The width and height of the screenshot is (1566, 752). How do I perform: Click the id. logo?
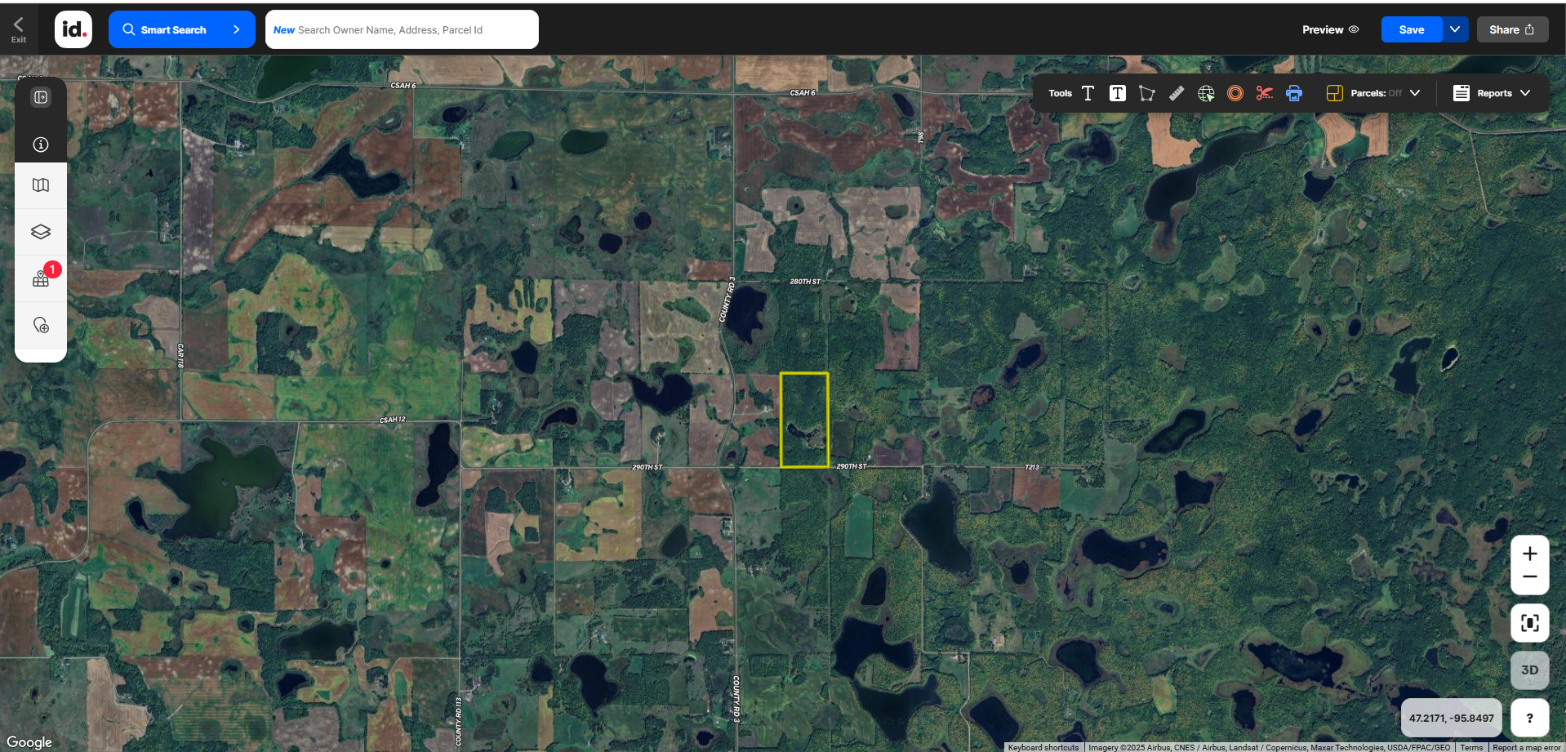pyautogui.click(x=73, y=29)
